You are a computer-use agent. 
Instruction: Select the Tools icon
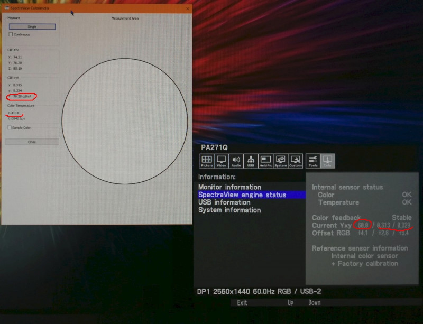click(313, 161)
